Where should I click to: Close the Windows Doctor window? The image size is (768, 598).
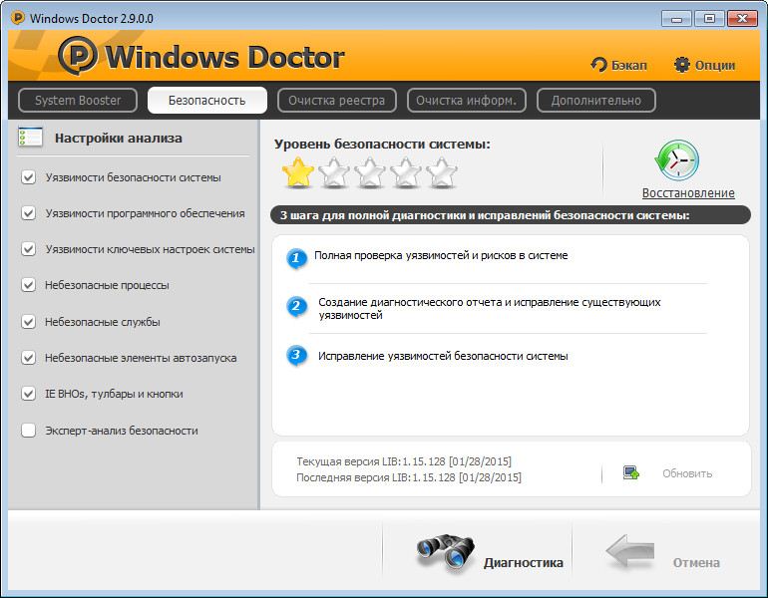pyautogui.click(x=742, y=19)
